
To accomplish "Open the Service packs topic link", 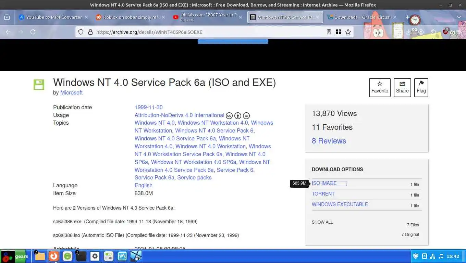I will 194,177.
